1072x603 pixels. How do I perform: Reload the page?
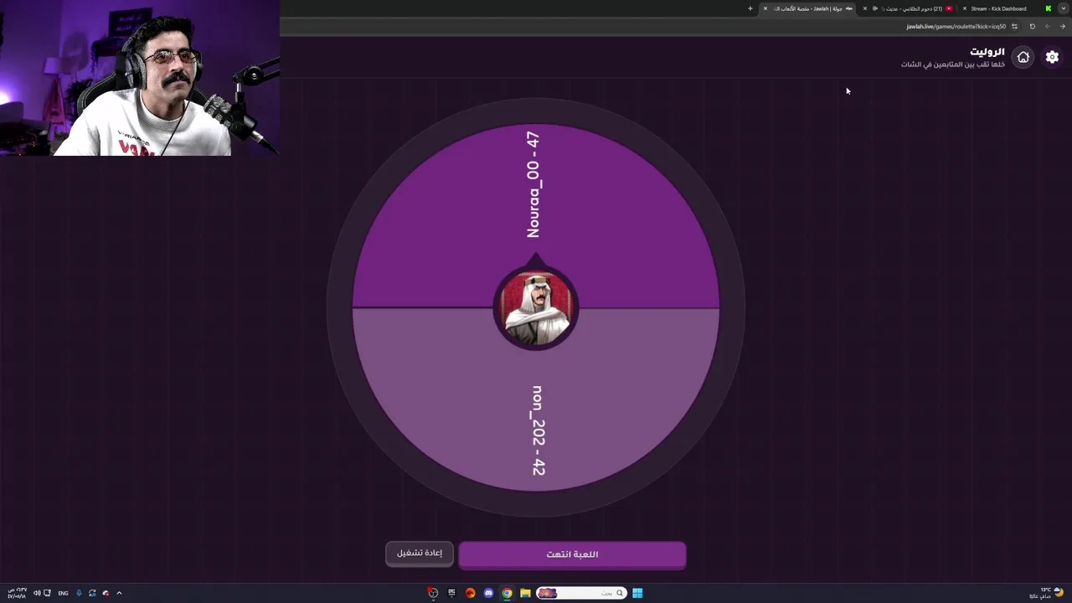pyautogui.click(x=1033, y=26)
